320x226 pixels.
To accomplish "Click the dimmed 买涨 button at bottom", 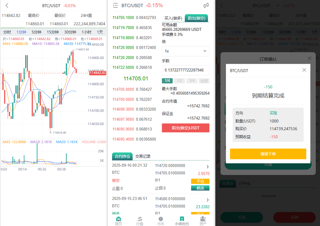I will click(x=242, y=217).
